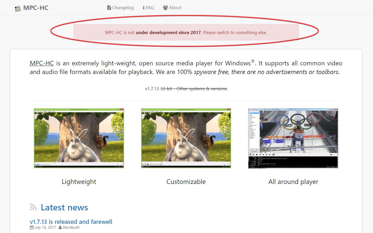373x233 pixels.
Task: Open the Lightweight screenshot thumbnail
Action: tap(79, 138)
